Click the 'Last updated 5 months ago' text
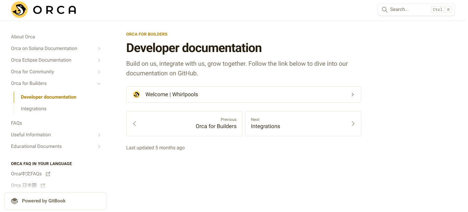This screenshot has width=468, height=212. (155, 148)
